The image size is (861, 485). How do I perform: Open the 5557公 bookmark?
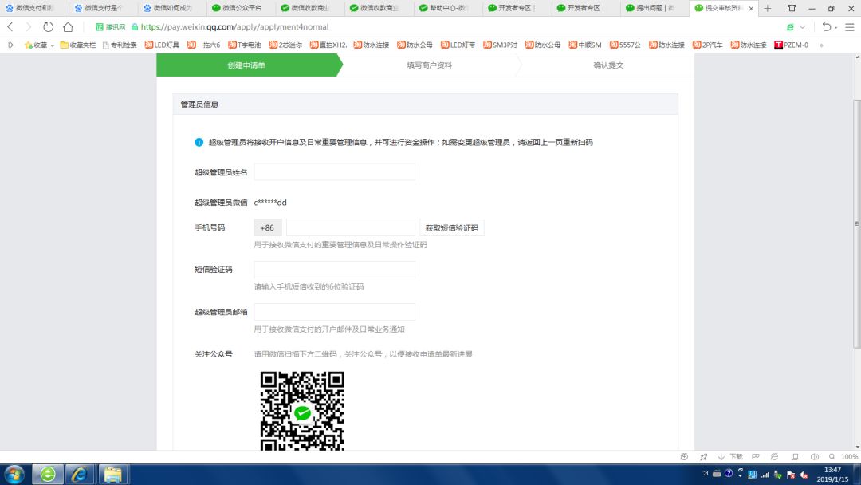[x=625, y=45]
